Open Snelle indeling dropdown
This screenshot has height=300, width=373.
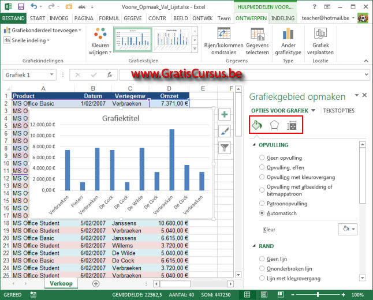(x=27, y=40)
